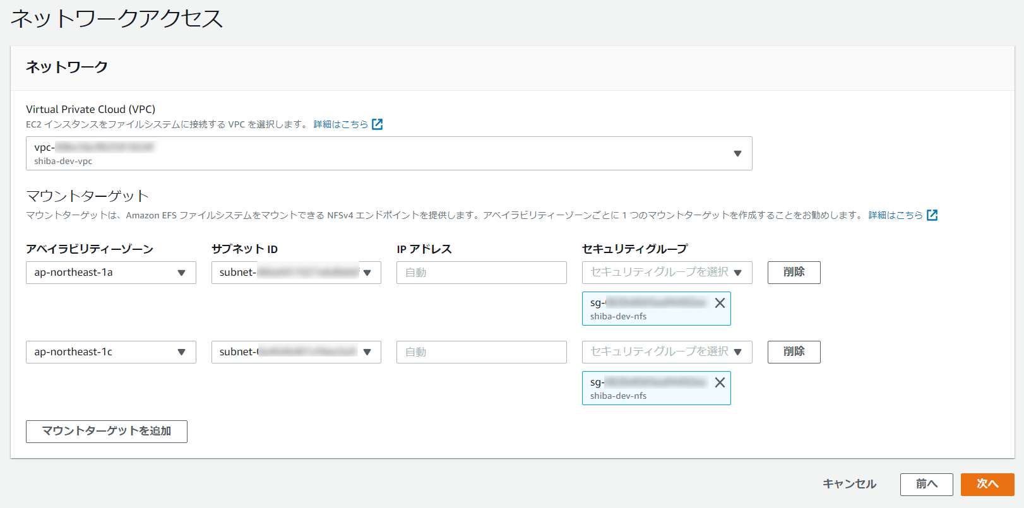Proceed with the orange 次へ button
The height and width of the screenshot is (508, 1024).
[x=987, y=485]
